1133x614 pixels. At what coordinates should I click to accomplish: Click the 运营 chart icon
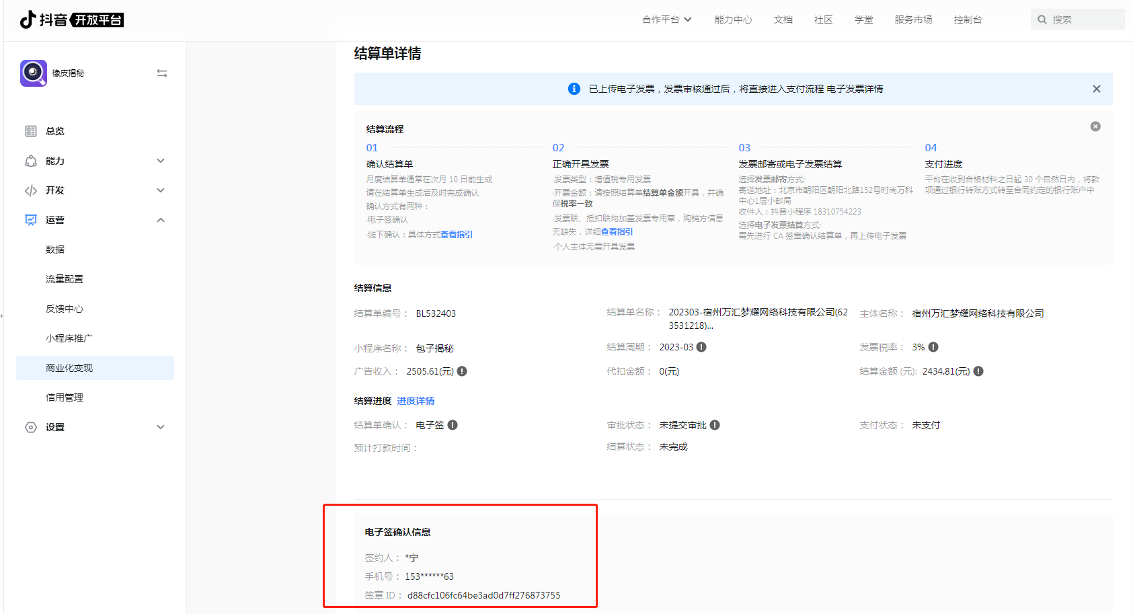[31, 220]
